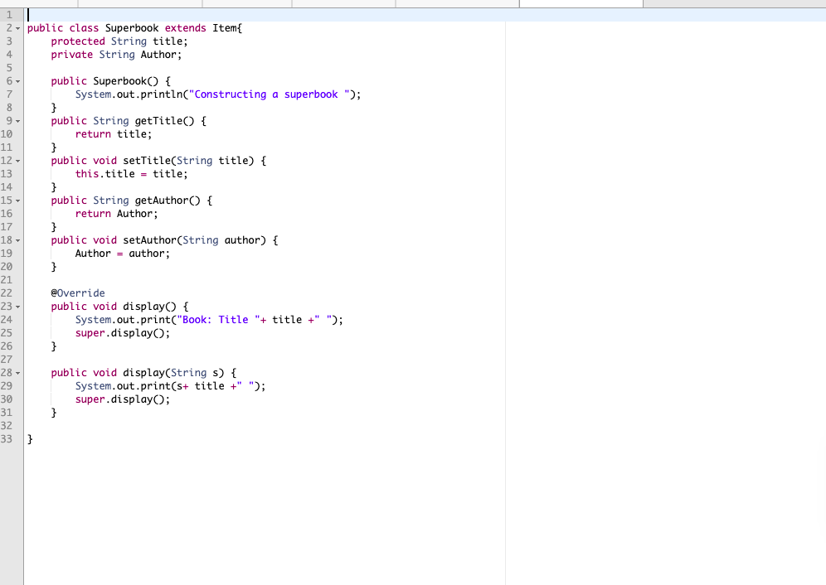The height and width of the screenshot is (585, 826).
Task: Collapse the display(String s) fold arrow on line 28
Action: point(18,374)
